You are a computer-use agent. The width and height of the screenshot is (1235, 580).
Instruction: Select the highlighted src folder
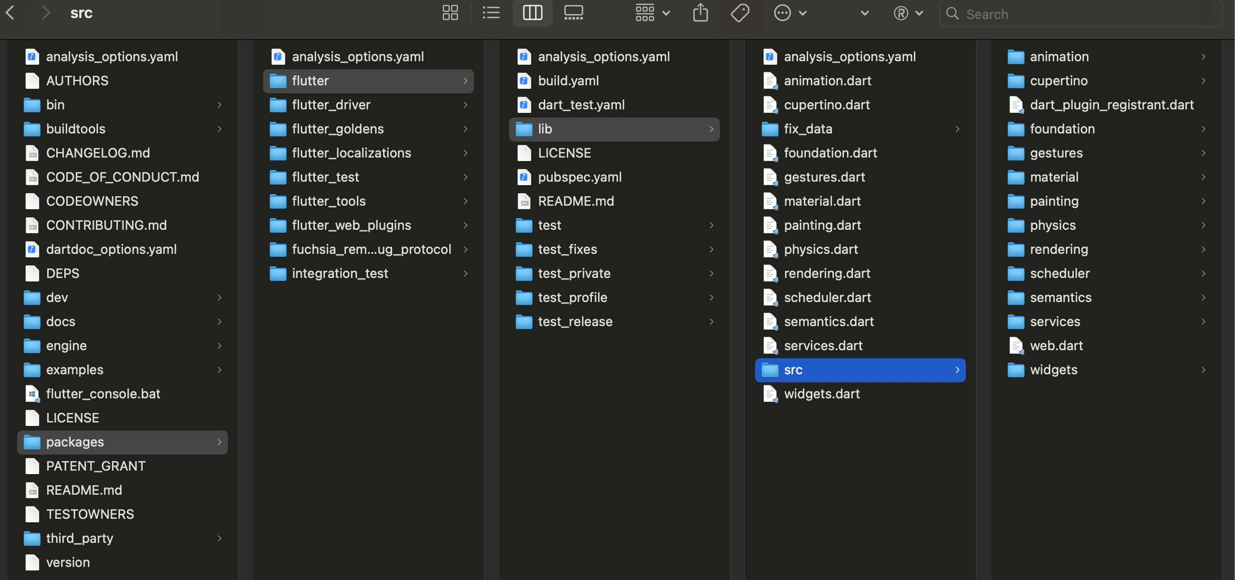(860, 370)
